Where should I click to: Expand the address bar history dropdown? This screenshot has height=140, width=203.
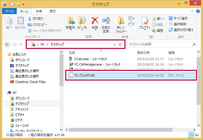(x=114, y=45)
